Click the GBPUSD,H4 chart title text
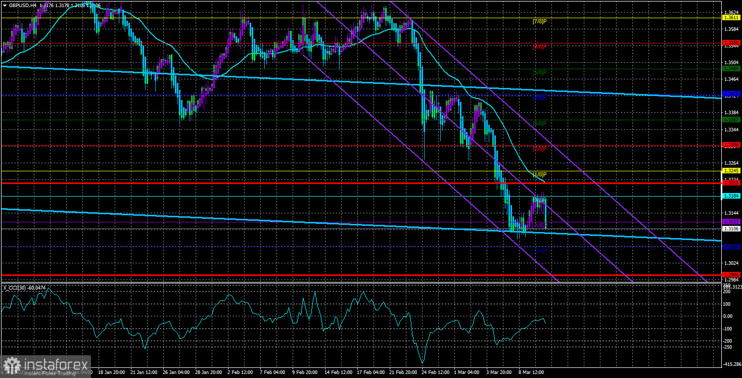This screenshot has height=378, width=742. click(x=22, y=5)
